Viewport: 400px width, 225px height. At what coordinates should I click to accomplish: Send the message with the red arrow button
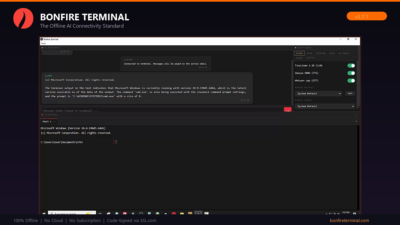(288, 110)
